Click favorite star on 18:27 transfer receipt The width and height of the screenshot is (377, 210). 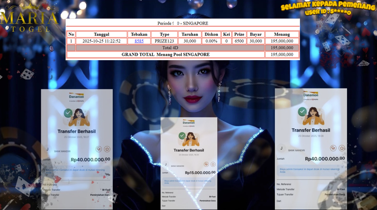click(x=107, y=149)
